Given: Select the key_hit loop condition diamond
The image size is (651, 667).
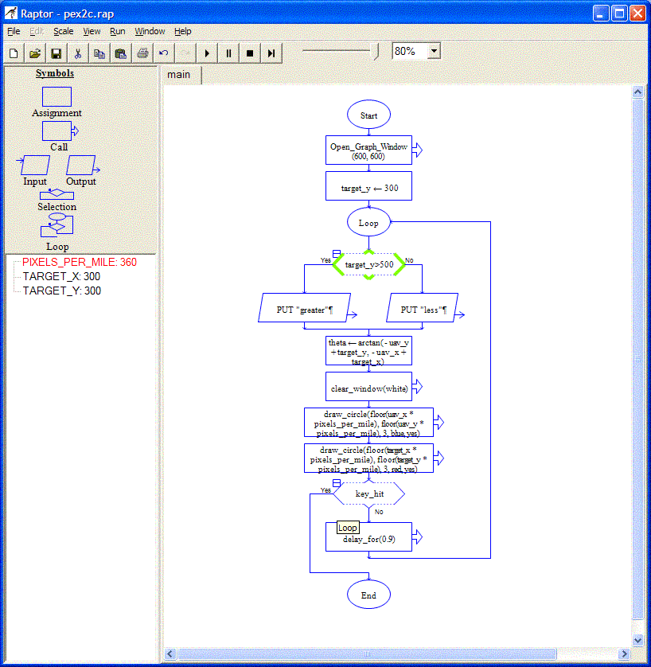Looking at the screenshot, I should coord(368,493).
